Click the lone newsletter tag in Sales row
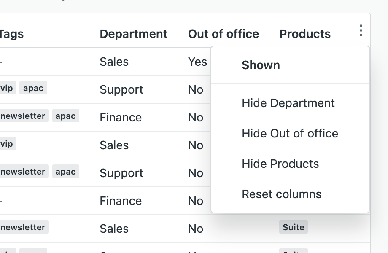The height and width of the screenshot is (253, 388). click(x=24, y=227)
